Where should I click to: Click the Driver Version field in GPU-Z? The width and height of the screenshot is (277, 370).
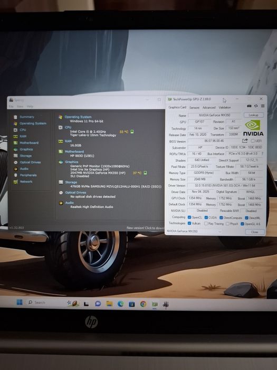225,186
